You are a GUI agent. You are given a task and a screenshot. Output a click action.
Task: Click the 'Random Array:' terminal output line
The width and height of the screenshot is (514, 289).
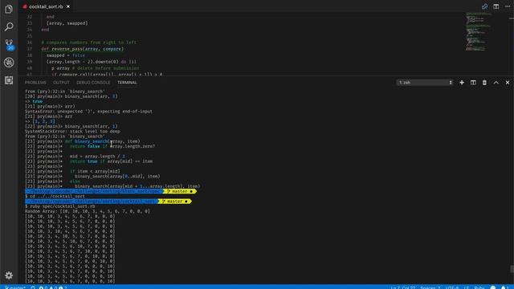pyautogui.click(x=88, y=211)
